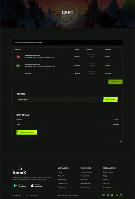Decrease quantity of the white steering wheel
The image size is (135, 199).
click(x=88, y=66)
